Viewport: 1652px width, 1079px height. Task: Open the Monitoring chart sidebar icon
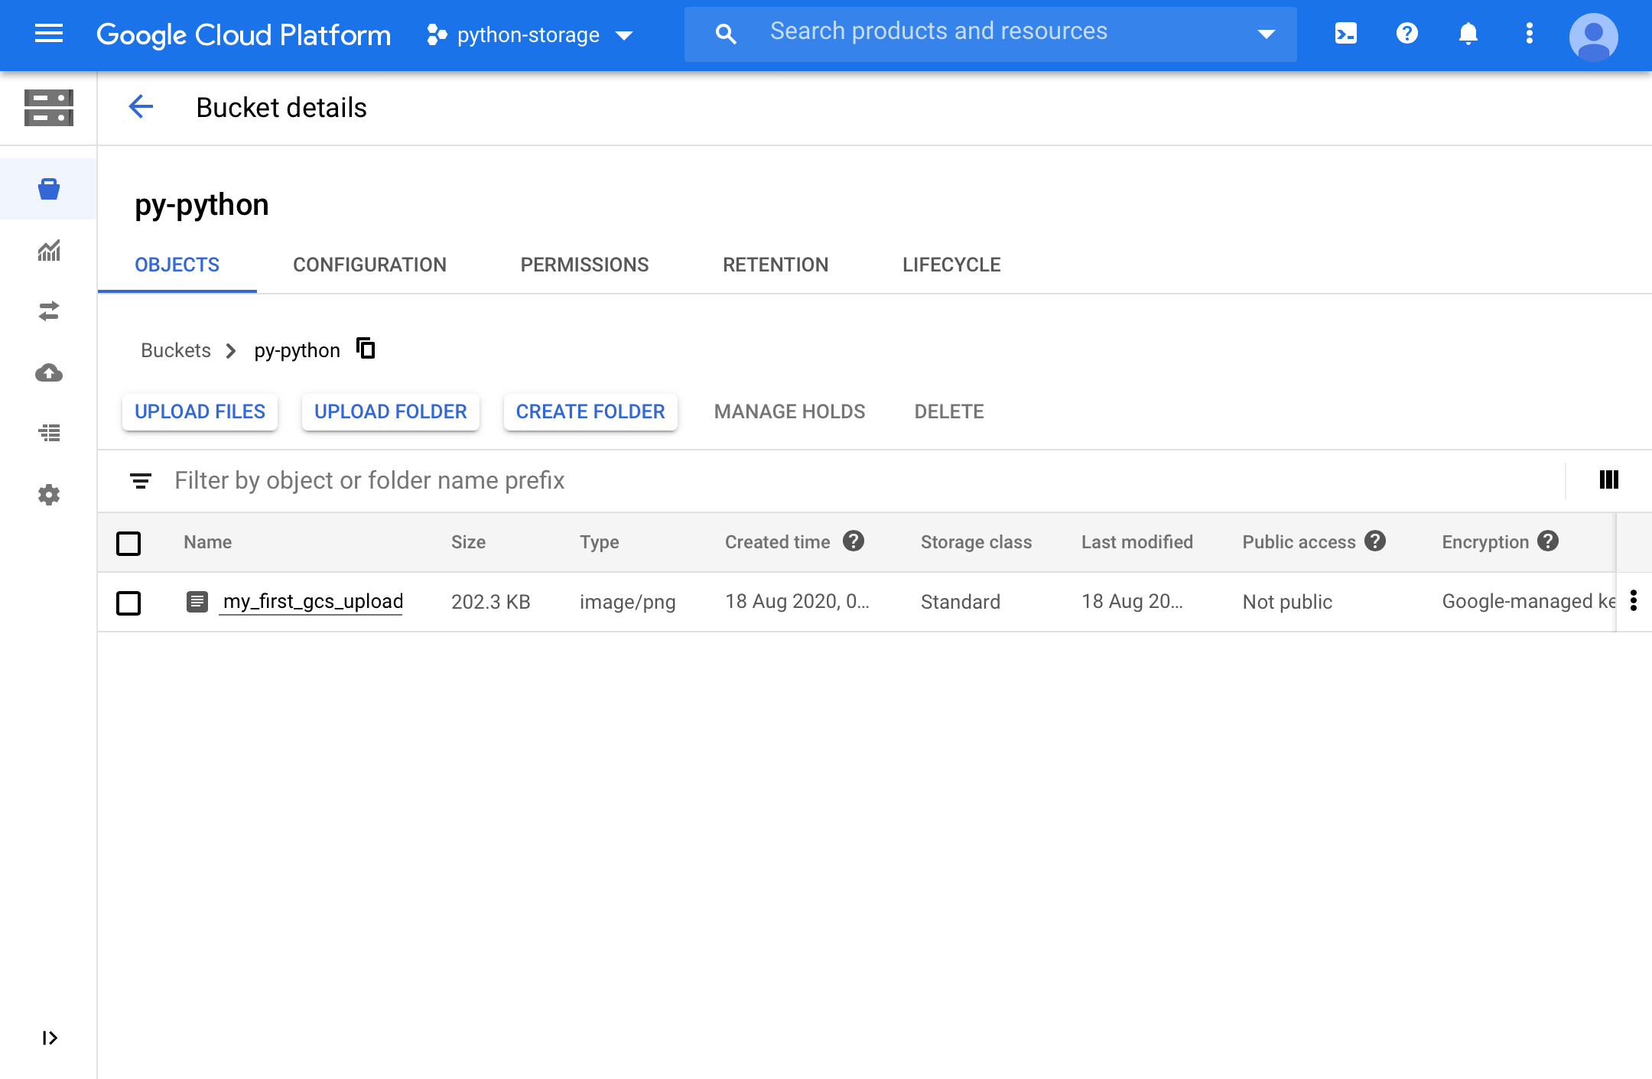click(49, 250)
